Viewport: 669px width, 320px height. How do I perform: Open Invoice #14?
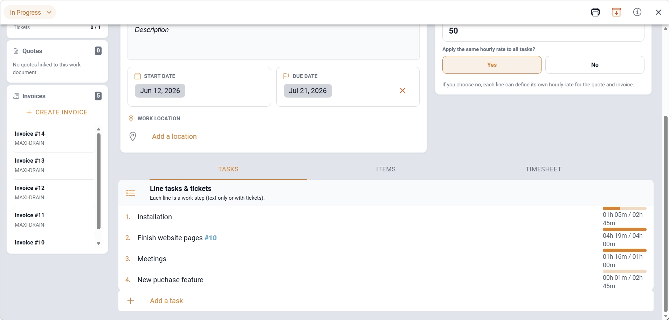point(54,138)
